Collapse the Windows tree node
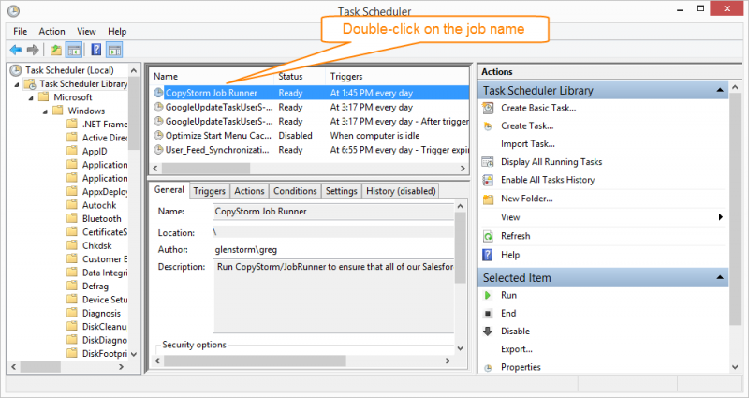The width and height of the screenshot is (749, 398). tap(45, 111)
